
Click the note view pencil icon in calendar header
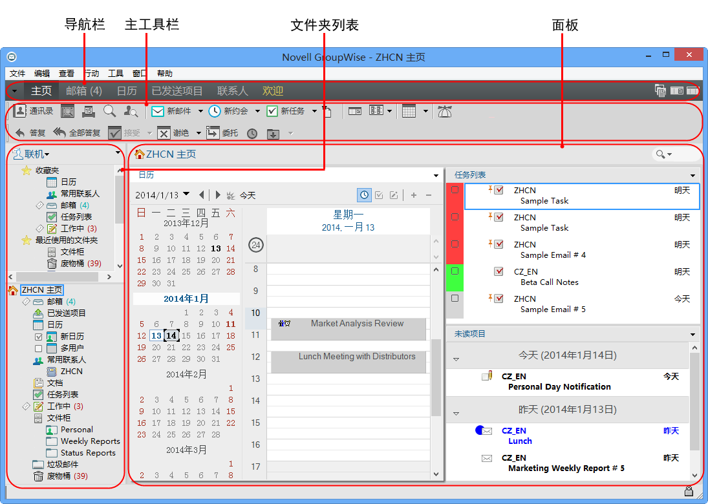pyautogui.click(x=394, y=195)
